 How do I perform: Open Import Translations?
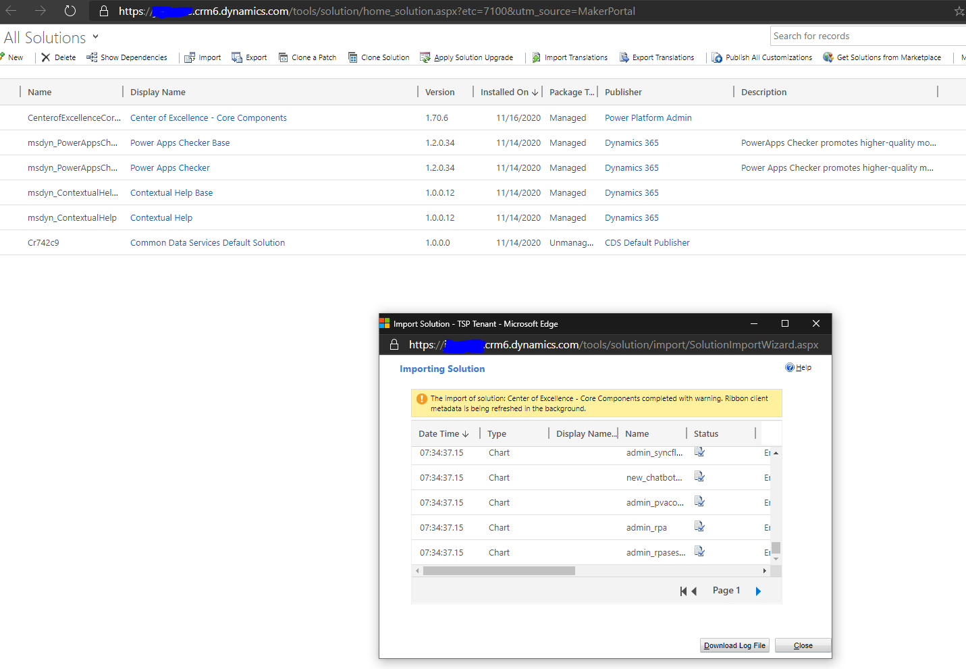570,57
